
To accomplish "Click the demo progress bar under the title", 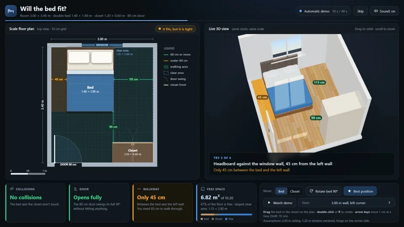I will (x=202, y=20).
